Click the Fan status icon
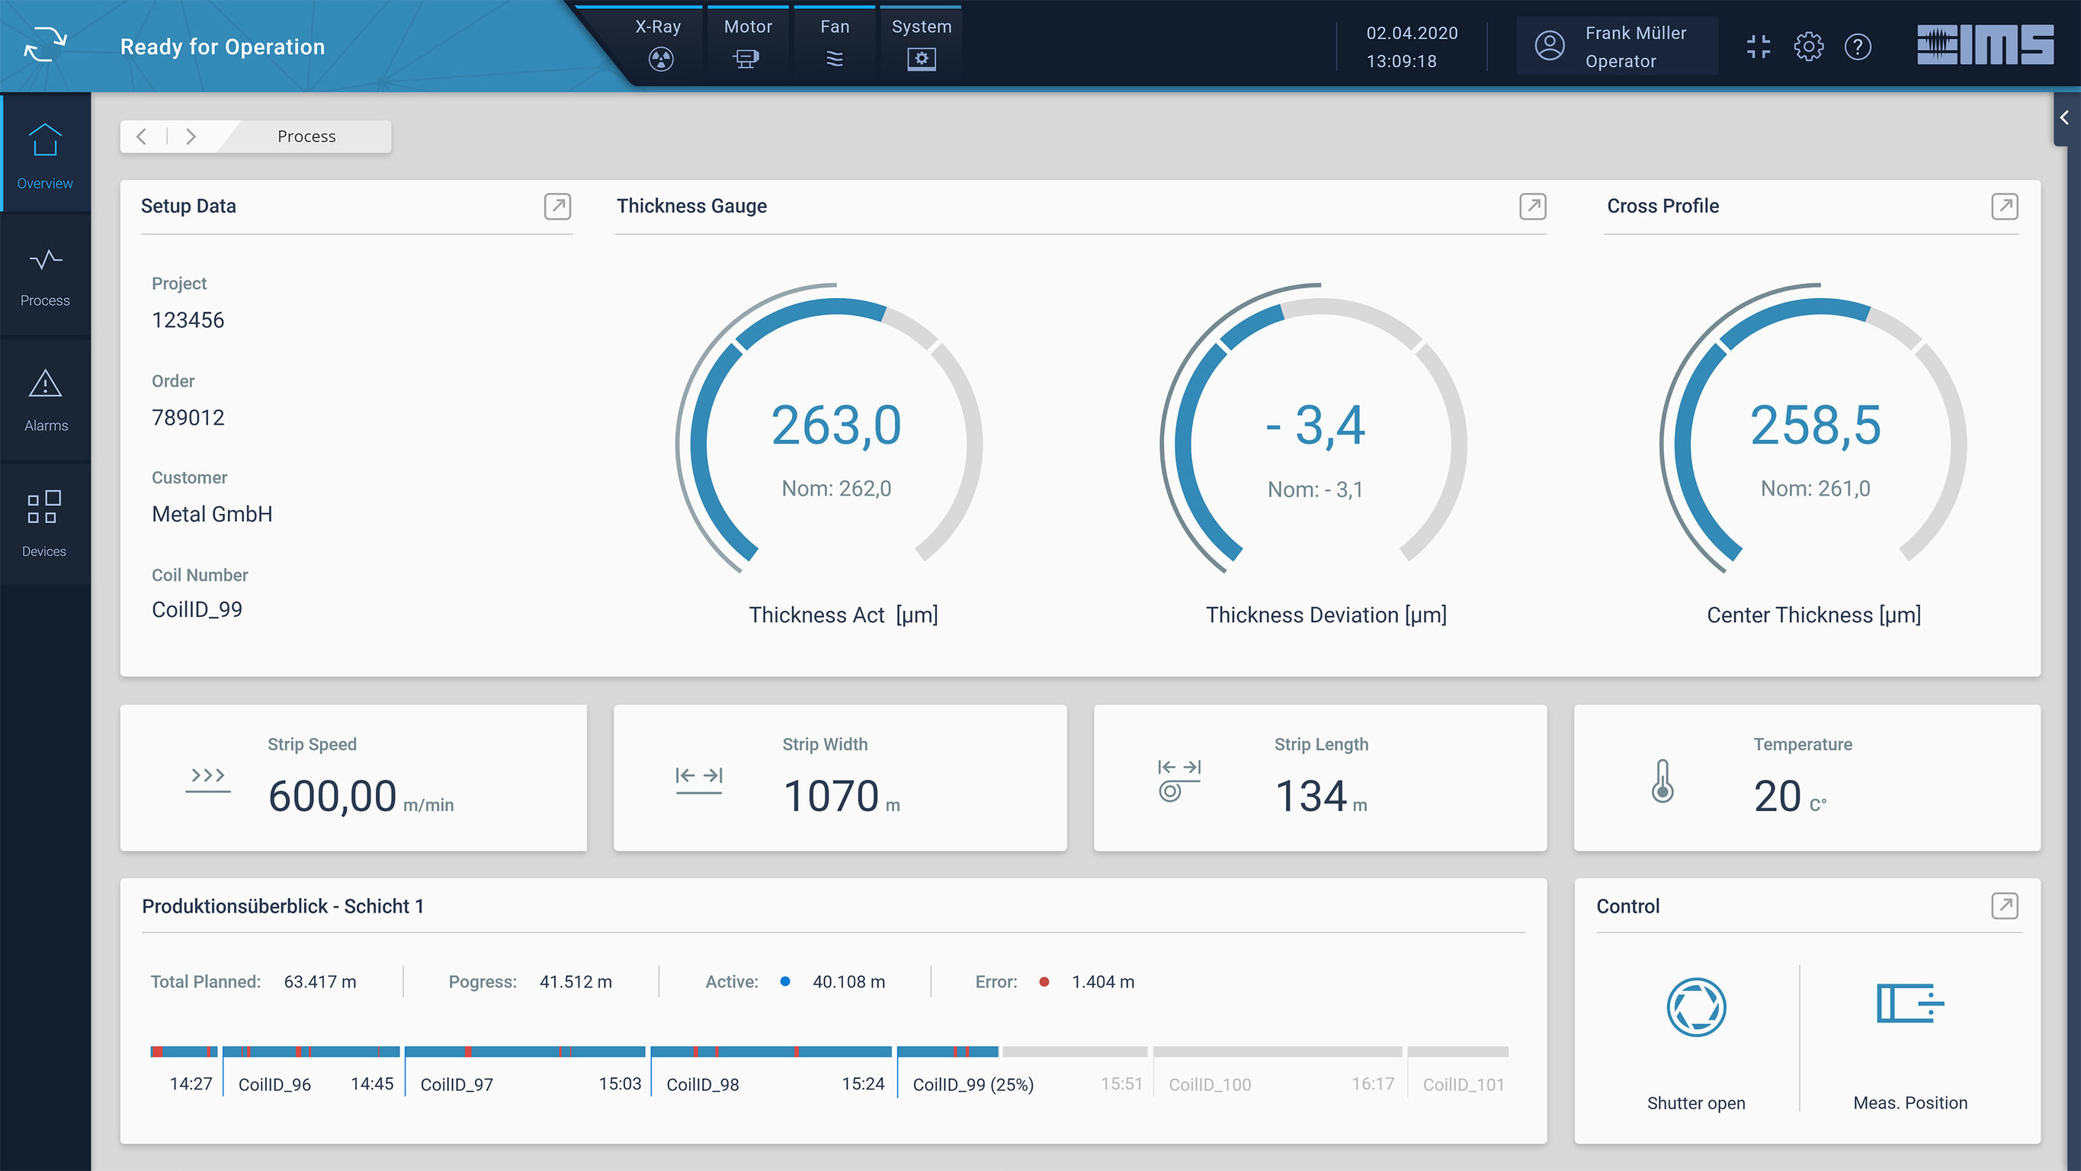2081x1171 pixels. point(834,58)
